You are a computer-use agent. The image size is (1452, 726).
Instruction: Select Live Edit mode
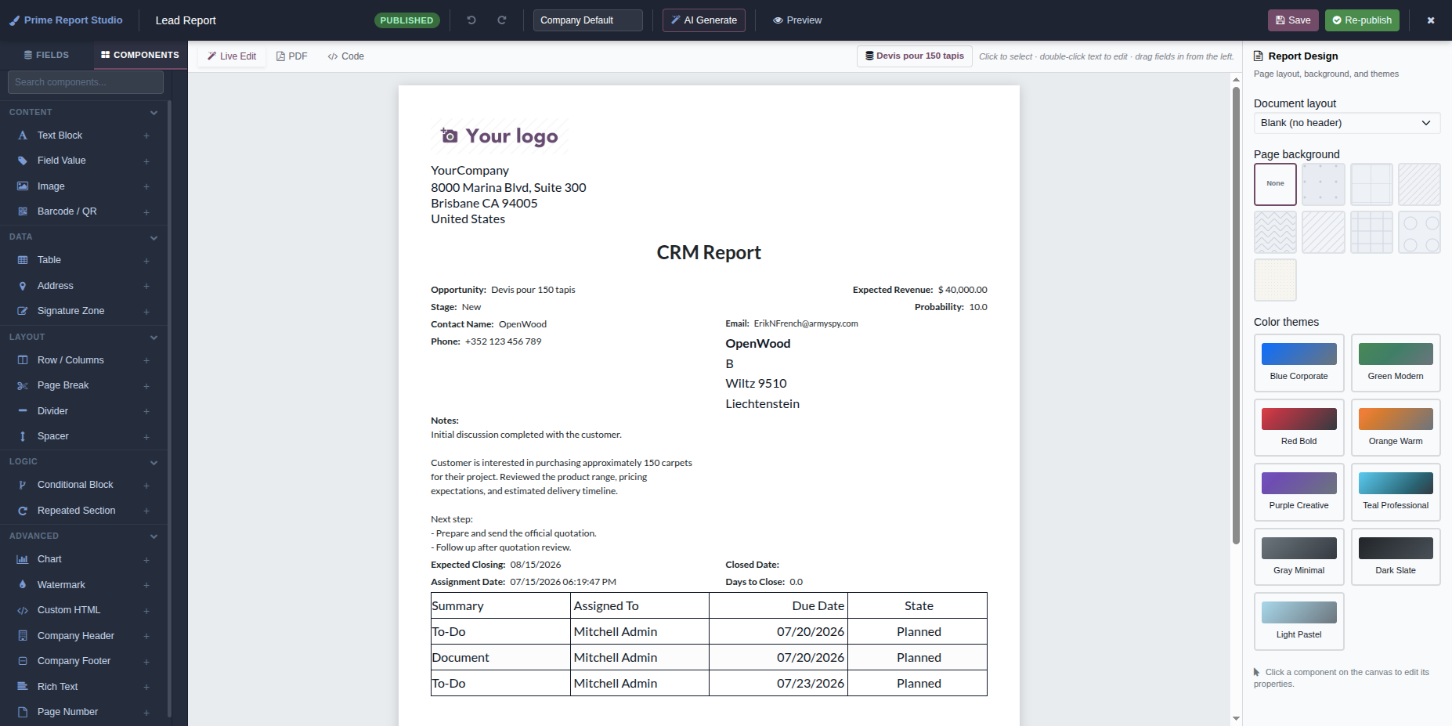pos(232,56)
